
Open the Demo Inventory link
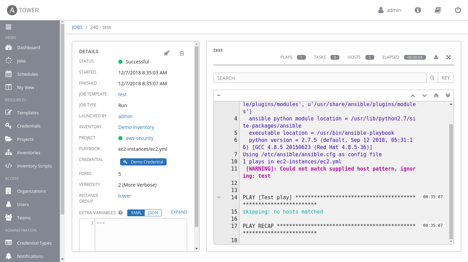coord(136,127)
